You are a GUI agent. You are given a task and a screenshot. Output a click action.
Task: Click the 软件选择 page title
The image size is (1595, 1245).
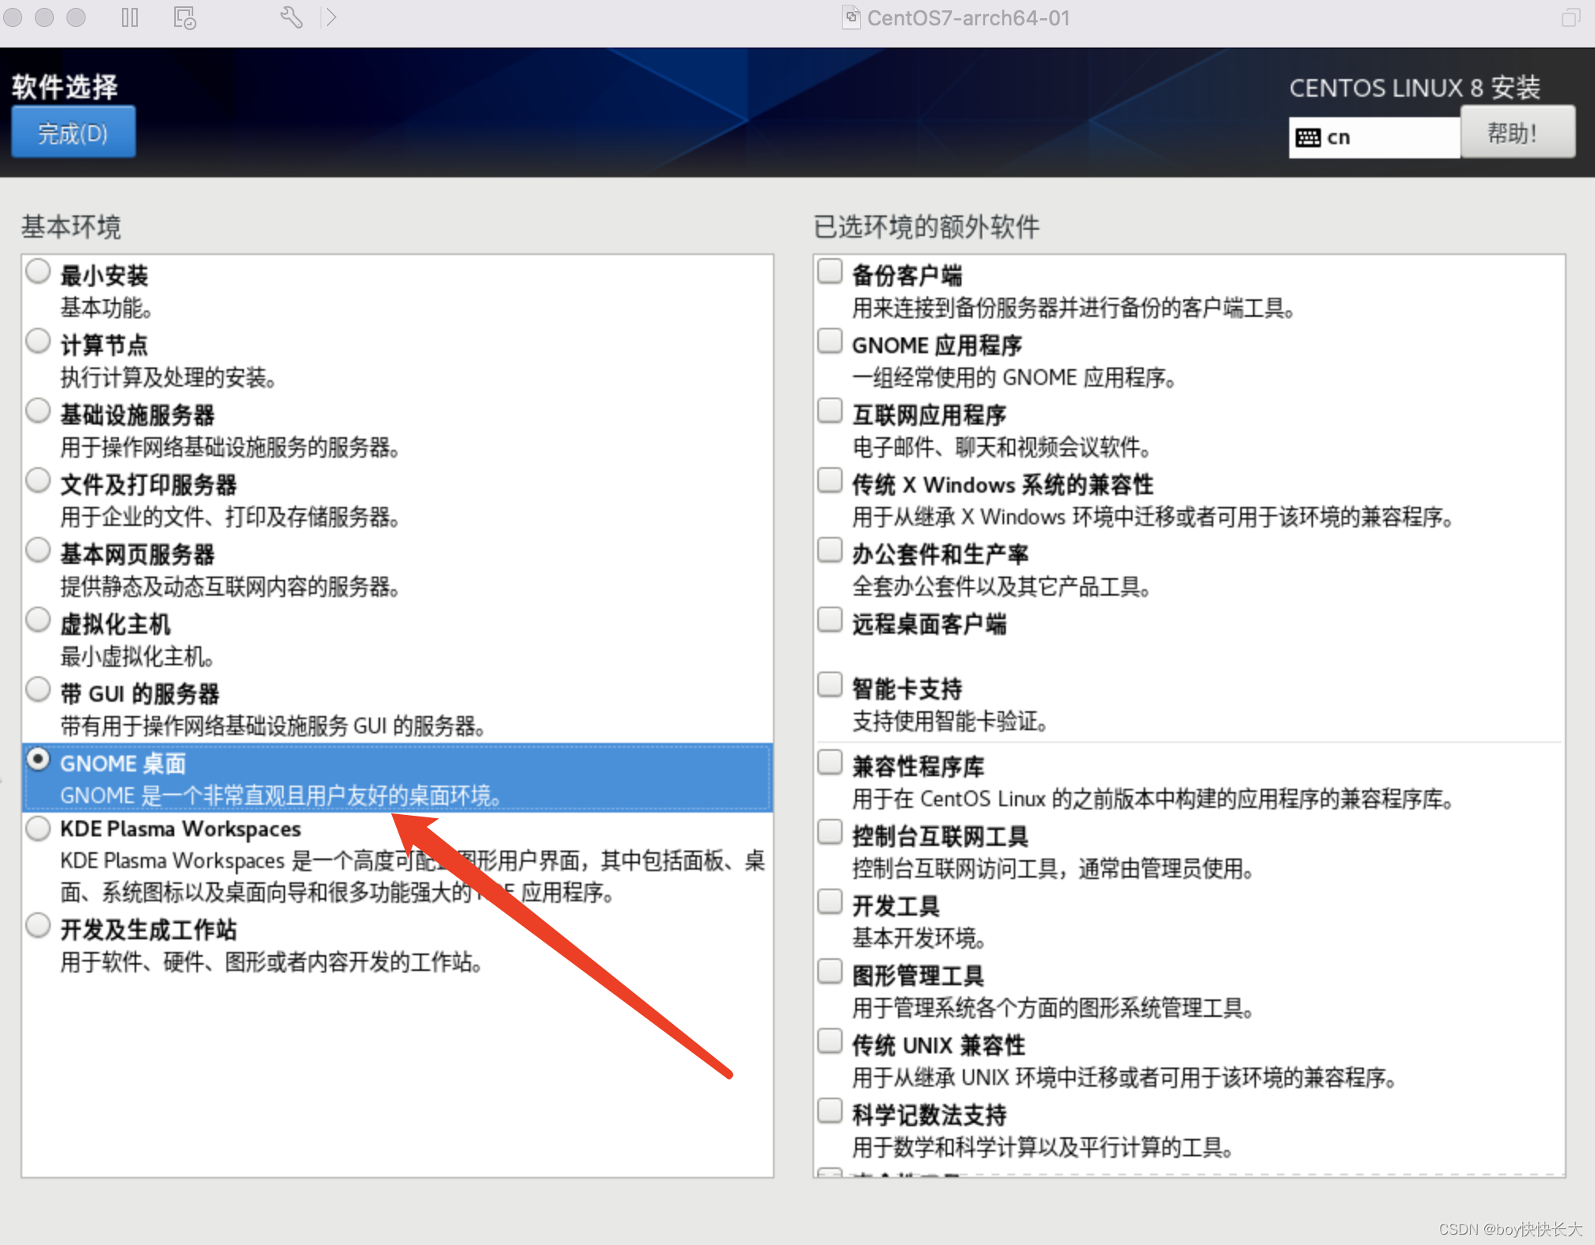(65, 86)
